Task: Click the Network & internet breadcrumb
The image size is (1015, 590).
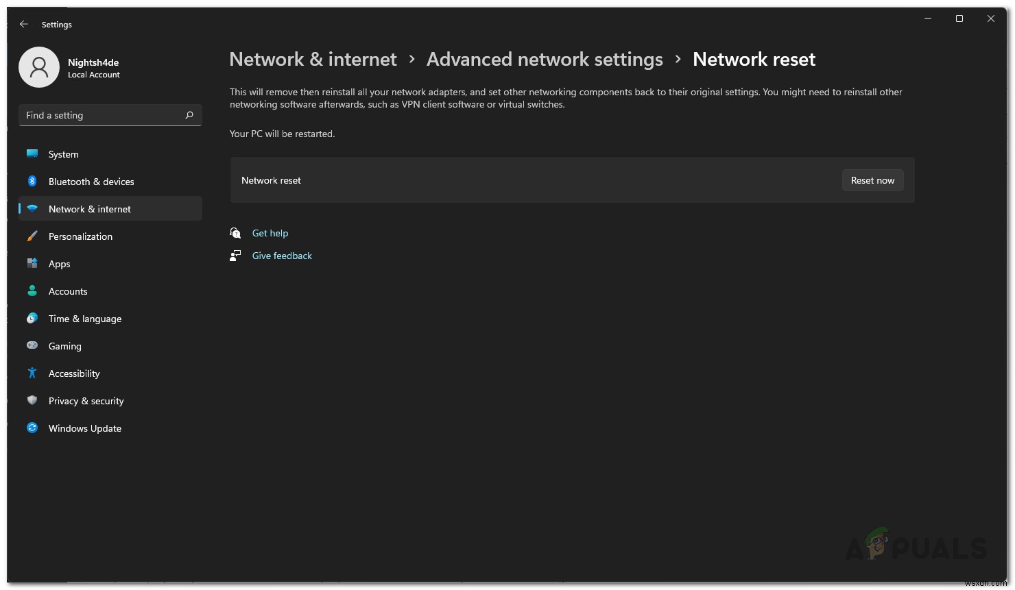Action: (313, 60)
